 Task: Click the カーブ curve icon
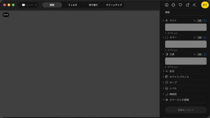coord(167,82)
